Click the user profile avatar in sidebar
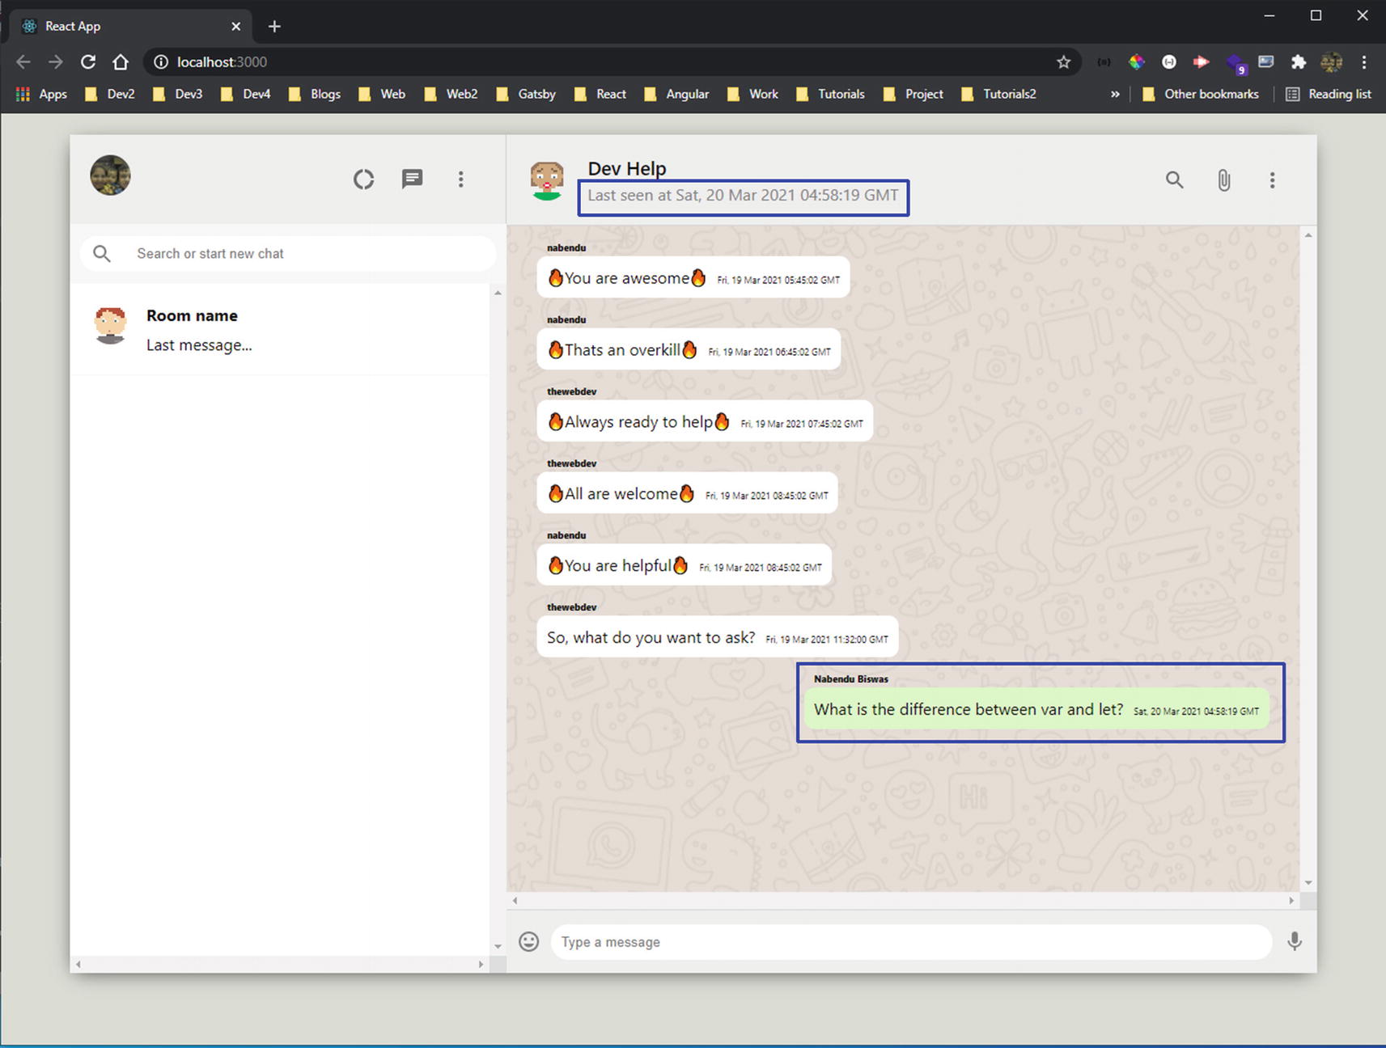 (x=111, y=175)
